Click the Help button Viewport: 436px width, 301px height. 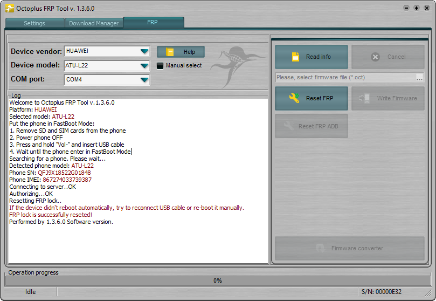(x=181, y=52)
